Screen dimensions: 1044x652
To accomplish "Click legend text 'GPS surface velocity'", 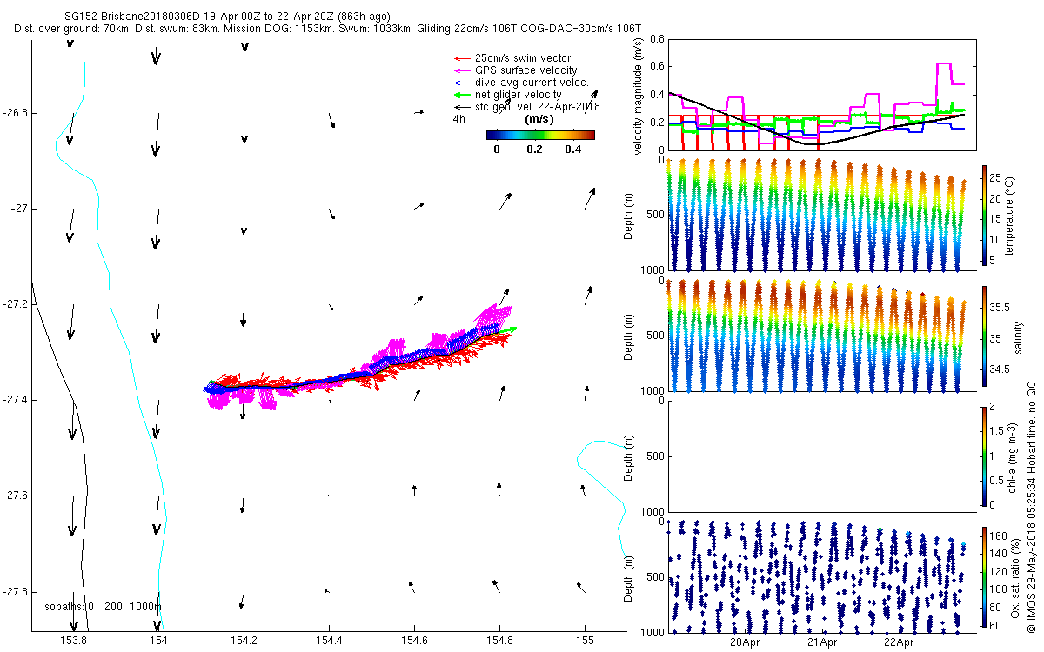I will click(526, 70).
